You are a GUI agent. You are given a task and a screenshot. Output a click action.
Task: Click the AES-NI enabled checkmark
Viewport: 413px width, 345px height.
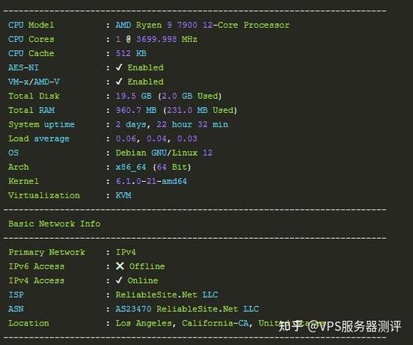tap(119, 67)
